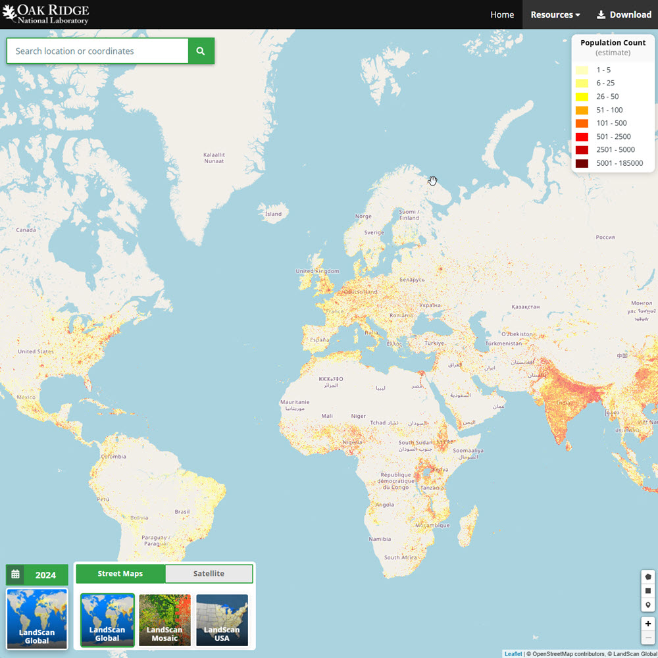658x658 pixels.
Task: Click the Norge map label
Action: [363, 216]
